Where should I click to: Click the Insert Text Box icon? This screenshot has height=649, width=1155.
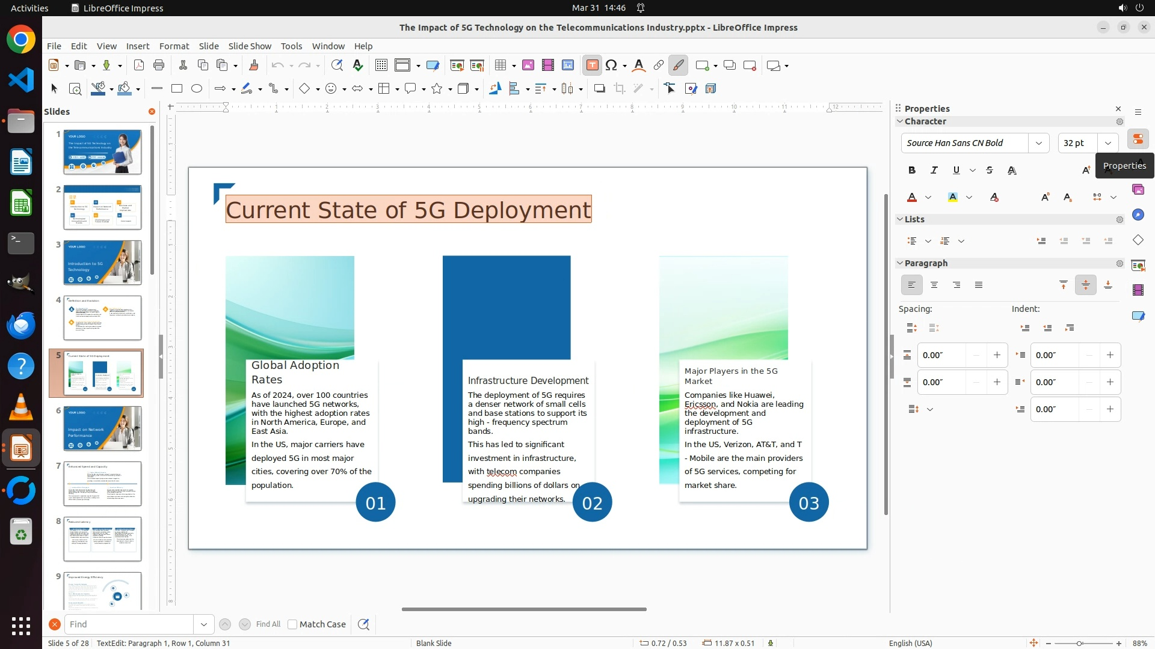pyautogui.click(x=592, y=66)
